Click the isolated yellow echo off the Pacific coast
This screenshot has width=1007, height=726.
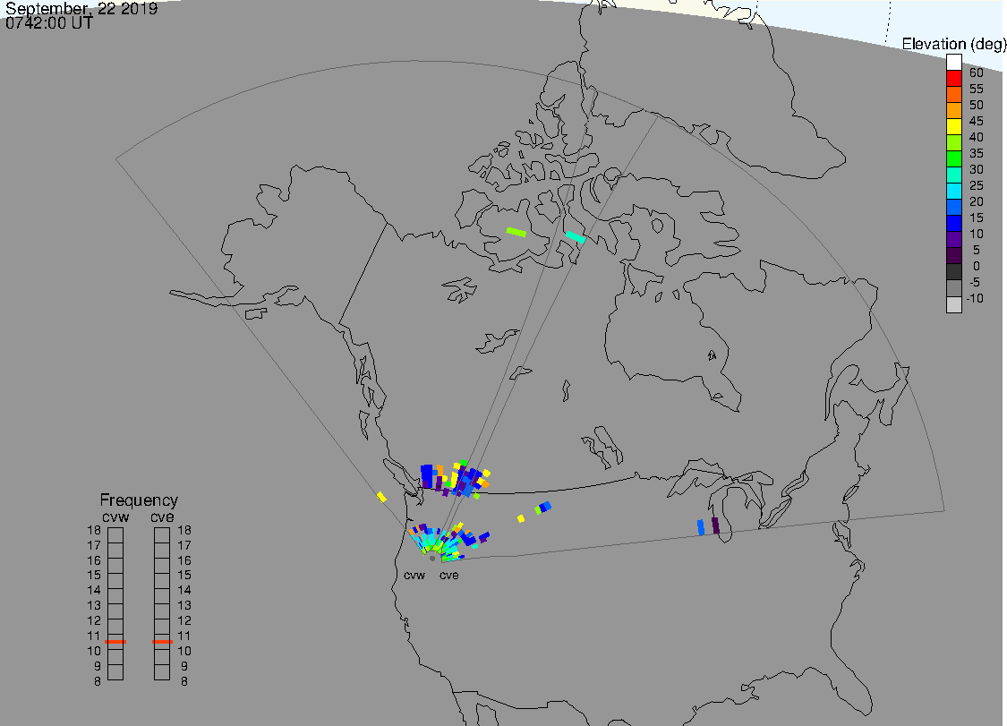381,497
